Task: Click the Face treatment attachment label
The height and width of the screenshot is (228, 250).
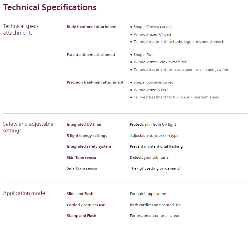Action: tap(91, 55)
